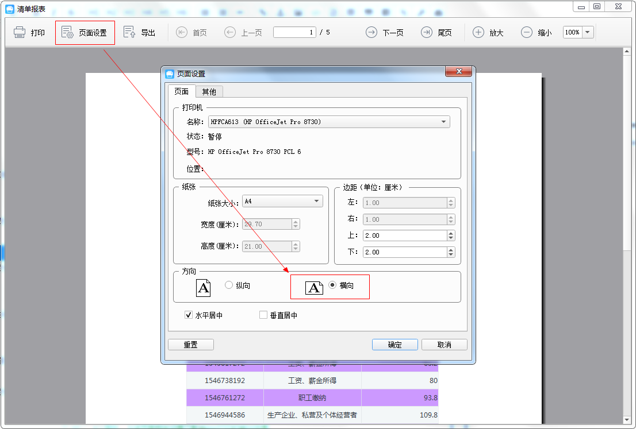636x429 pixels.
Task: Click the zoom in (放大) plus icon
Action: (x=478, y=33)
